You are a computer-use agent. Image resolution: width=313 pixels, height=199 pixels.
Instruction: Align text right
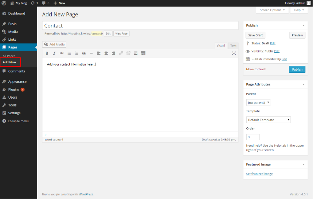[113, 53]
